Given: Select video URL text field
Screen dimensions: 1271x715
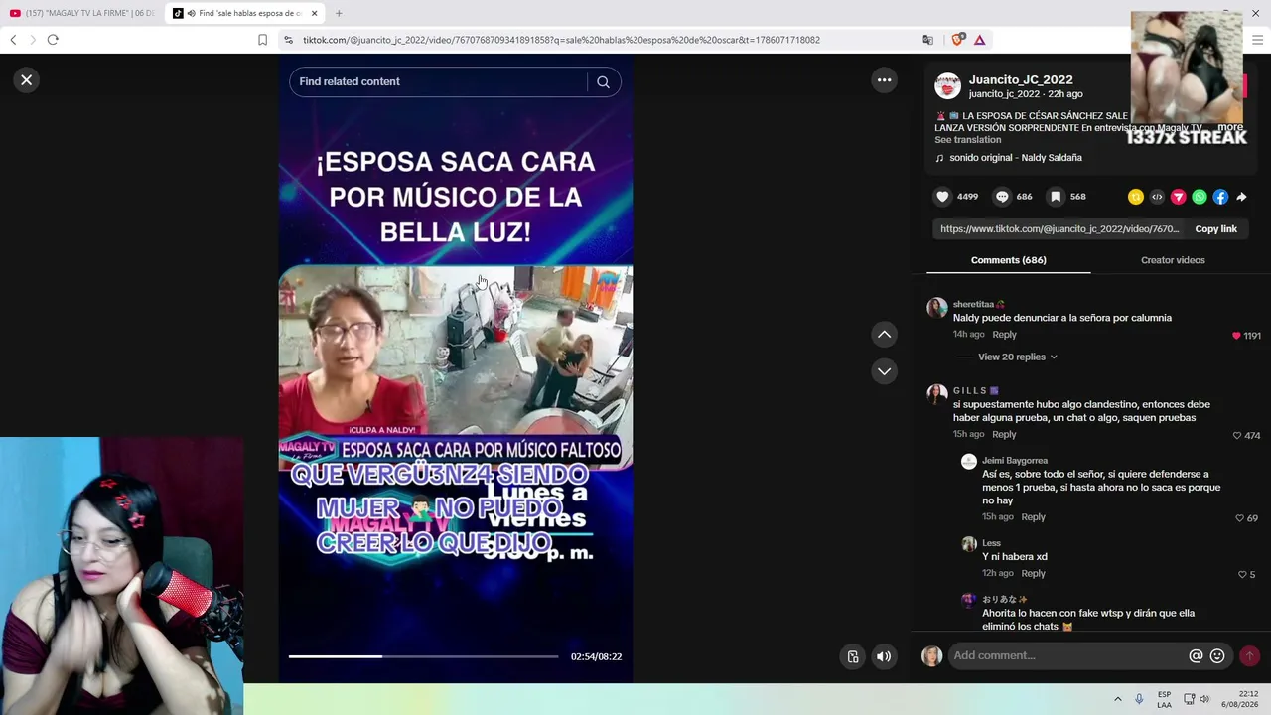Looking at the screenshot, I should [x=1059, y=229].
